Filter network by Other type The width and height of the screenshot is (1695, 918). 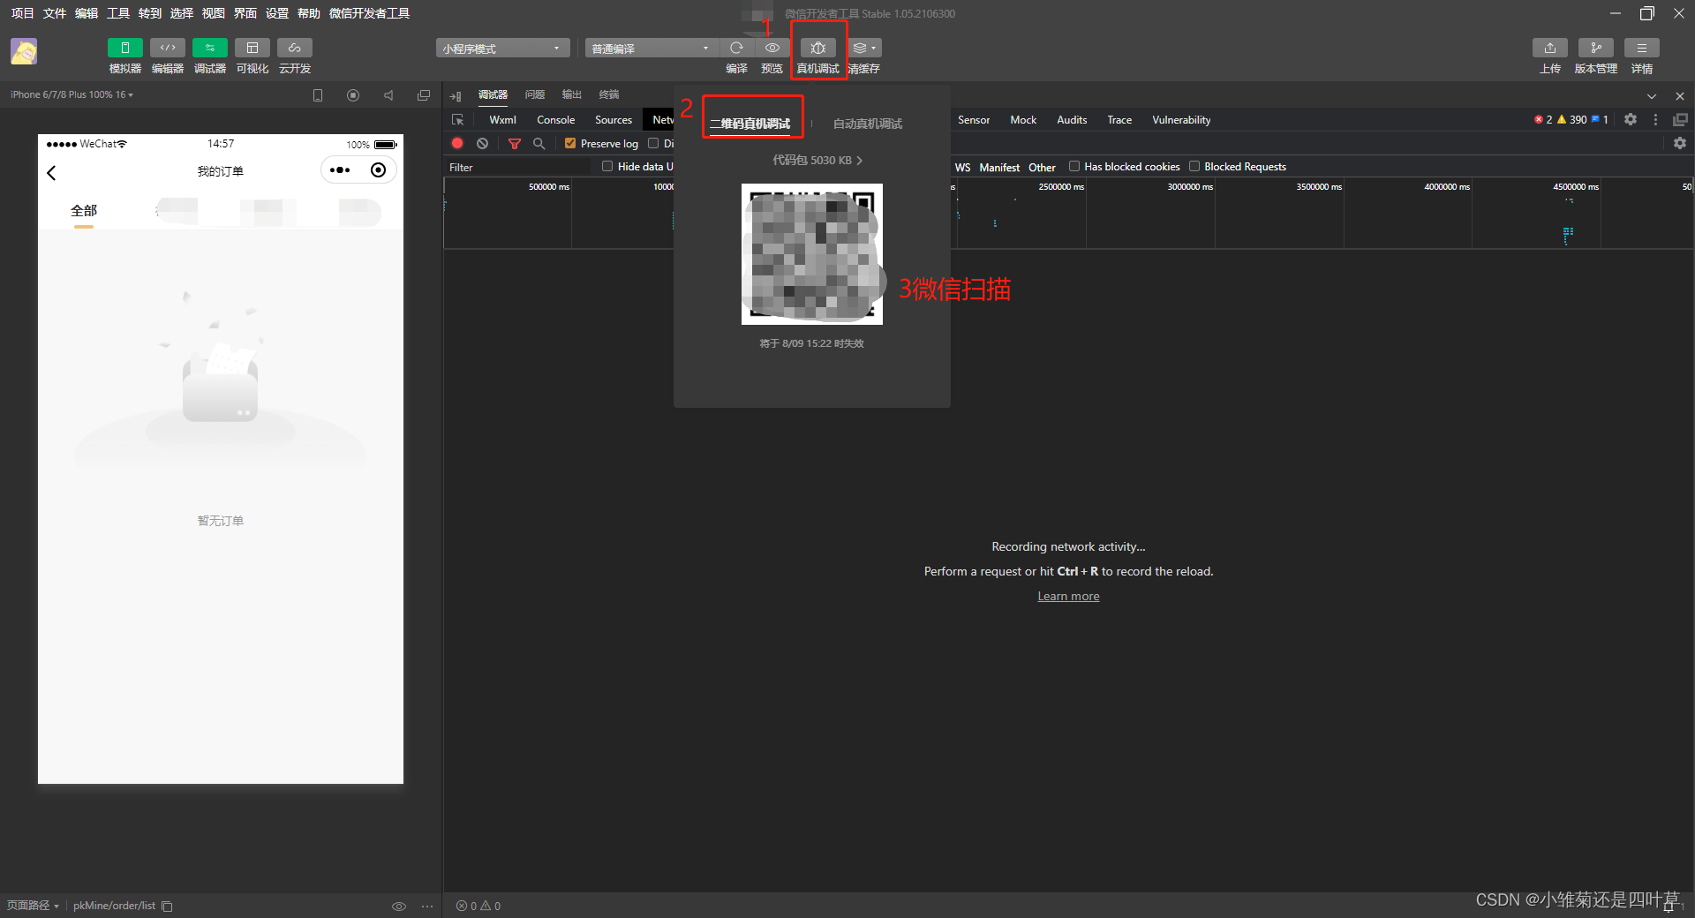1042,167
